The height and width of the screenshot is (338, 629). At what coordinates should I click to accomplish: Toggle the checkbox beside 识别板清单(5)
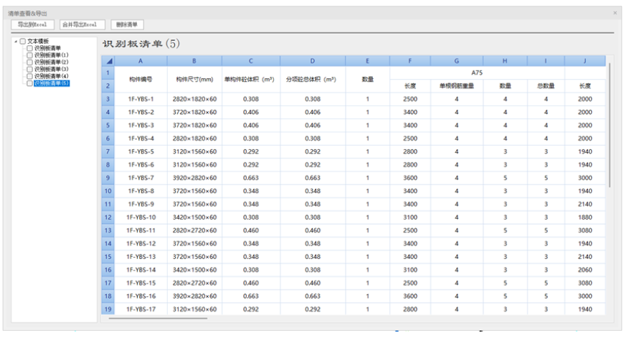[29, 83]
